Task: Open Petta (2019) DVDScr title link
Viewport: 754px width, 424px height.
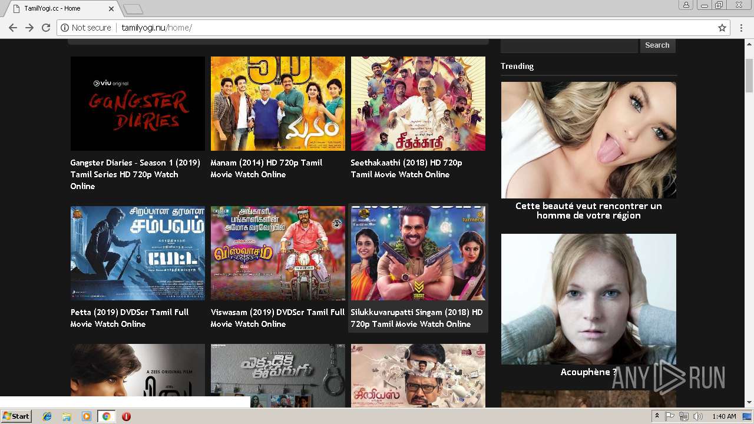Action: click(x=130, y=318)
